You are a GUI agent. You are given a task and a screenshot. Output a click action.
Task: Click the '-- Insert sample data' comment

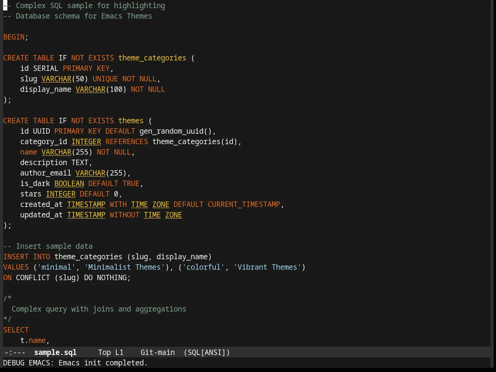tap(48, 246)
